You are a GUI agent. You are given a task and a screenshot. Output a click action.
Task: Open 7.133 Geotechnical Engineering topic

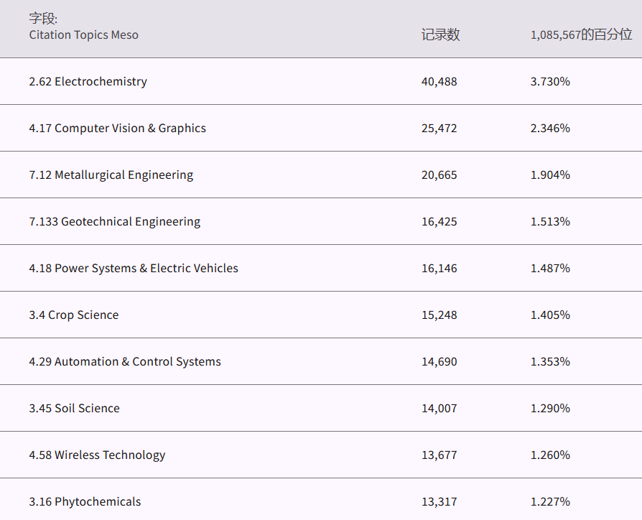(x=114, y=221)
